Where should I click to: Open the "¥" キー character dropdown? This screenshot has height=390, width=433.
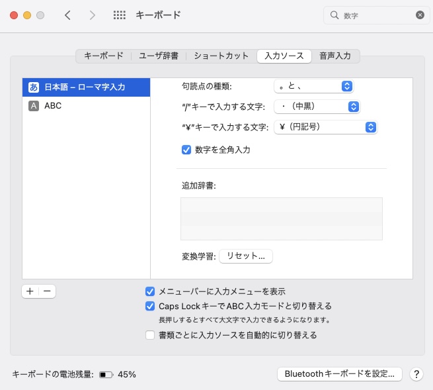point(325,127)
